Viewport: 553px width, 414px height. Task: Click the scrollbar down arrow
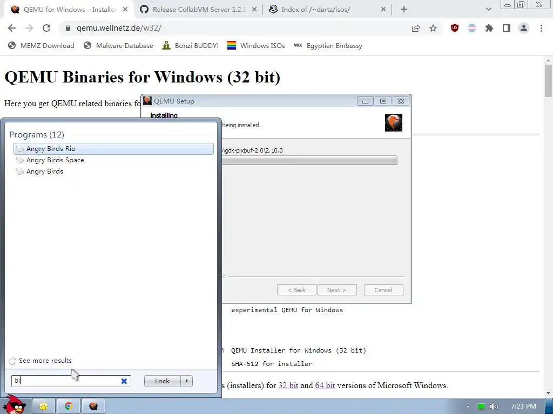click(x=548, y=393)
